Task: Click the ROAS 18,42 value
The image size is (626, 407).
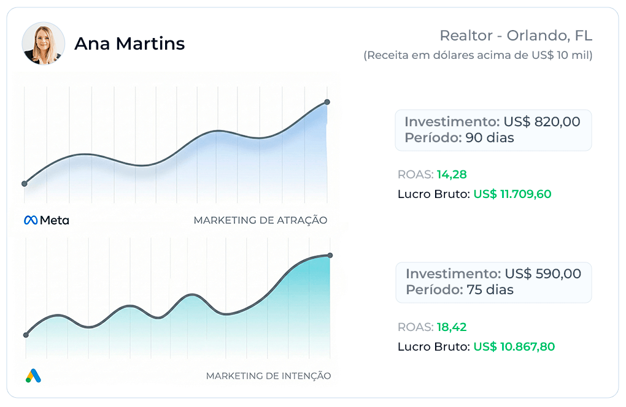Action: [452, 327]
